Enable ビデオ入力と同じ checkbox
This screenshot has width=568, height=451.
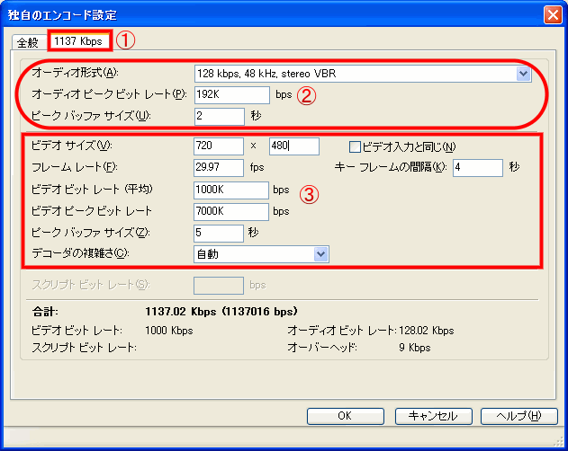(x=355, y=146)
